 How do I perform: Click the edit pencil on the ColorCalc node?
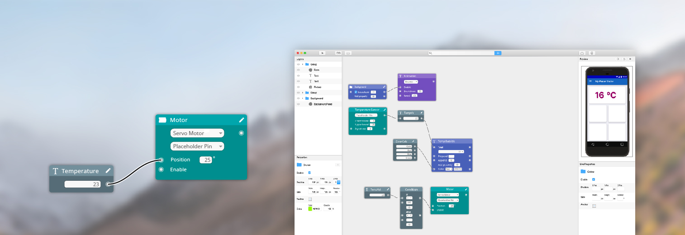click(x=413, y=141)
